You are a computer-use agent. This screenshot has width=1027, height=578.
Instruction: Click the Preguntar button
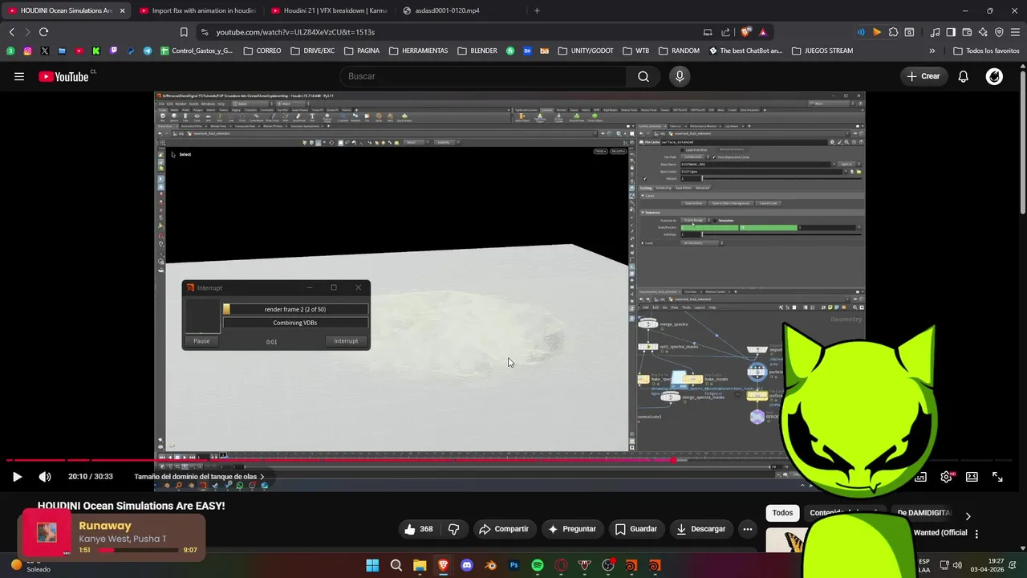571,529
